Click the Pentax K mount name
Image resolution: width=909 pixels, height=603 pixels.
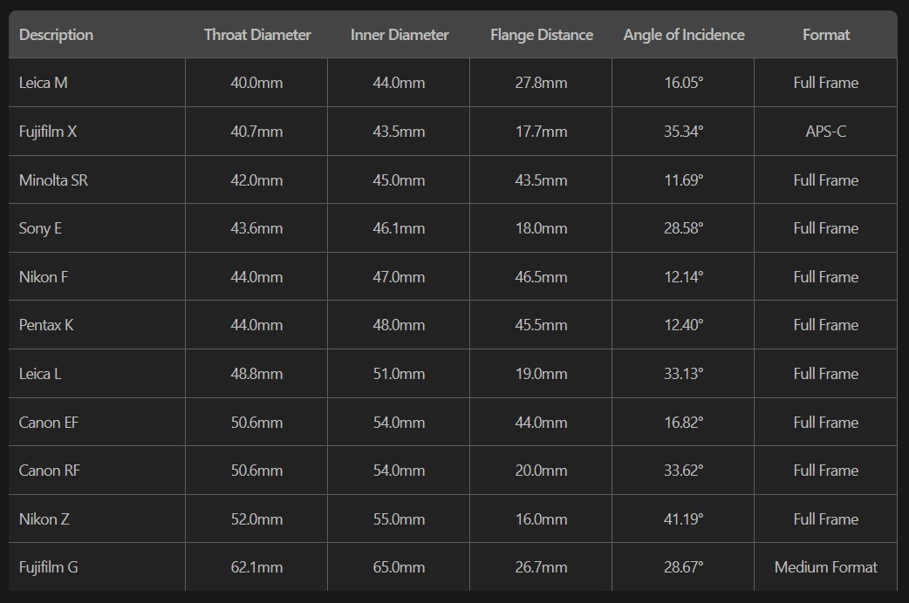(46, 325)
